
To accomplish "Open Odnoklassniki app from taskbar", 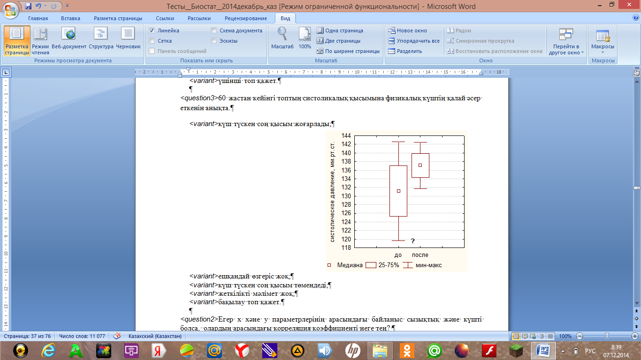I will 407,351.
